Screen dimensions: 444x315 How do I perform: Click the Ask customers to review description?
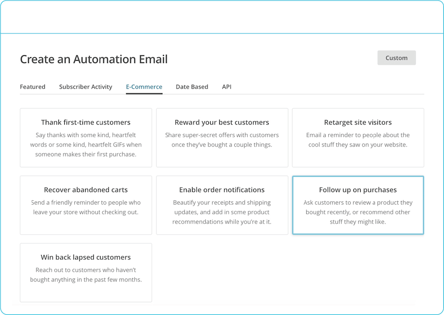tap(358, 212)
